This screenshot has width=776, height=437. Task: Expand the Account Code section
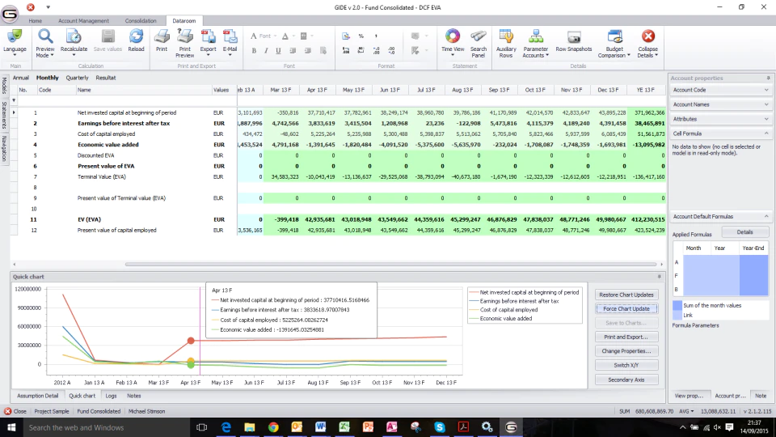(720, 90)
